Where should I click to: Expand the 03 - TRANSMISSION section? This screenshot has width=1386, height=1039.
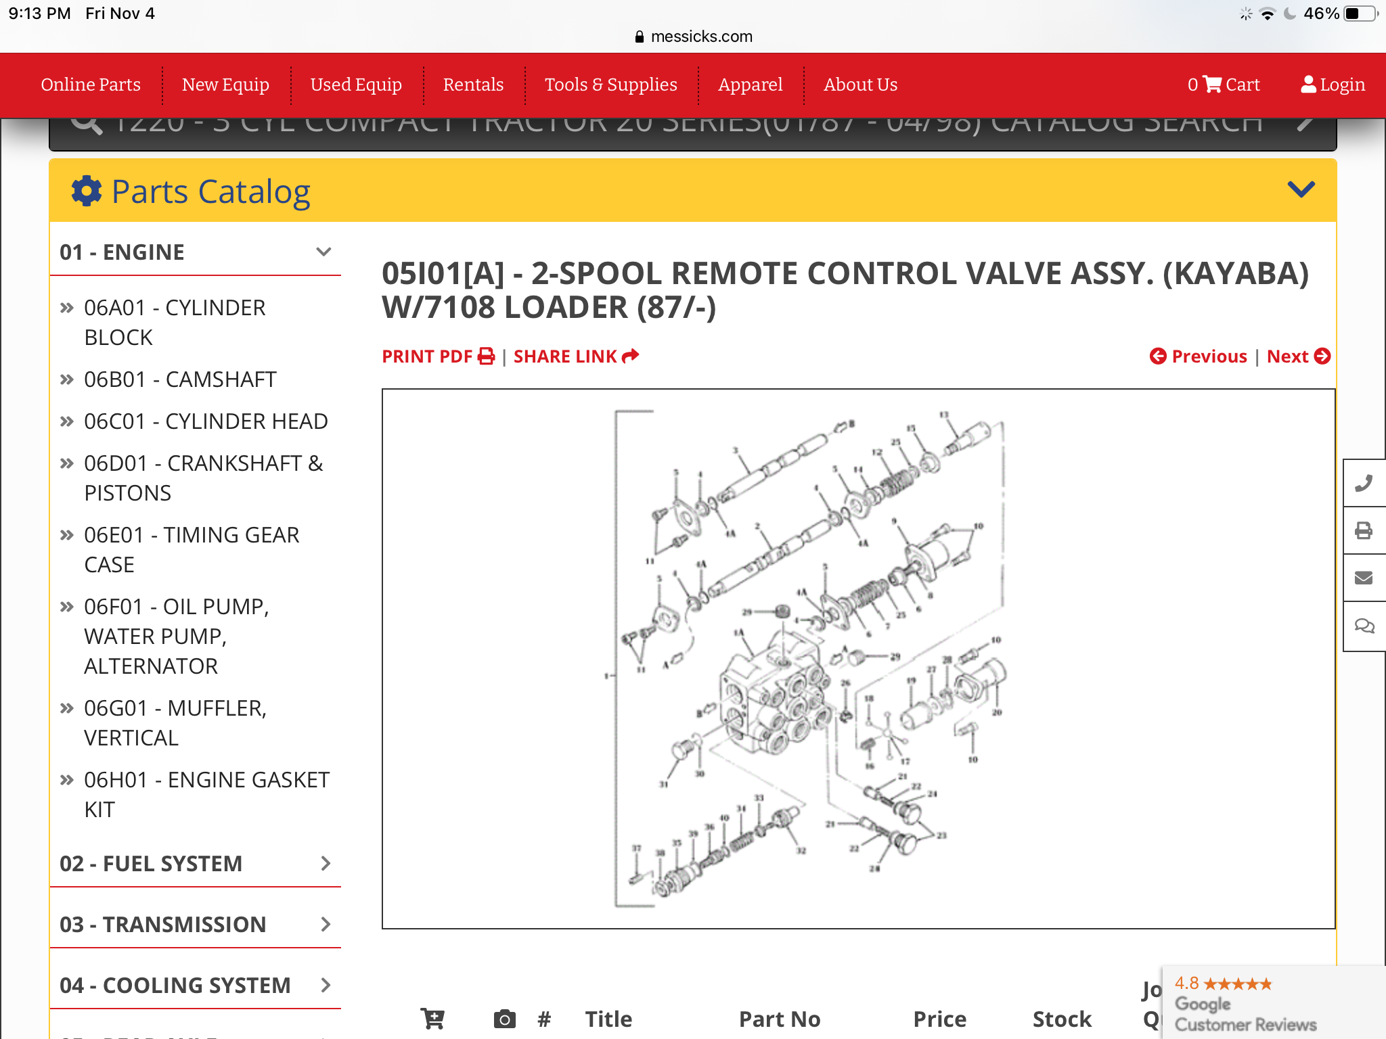click(x=195, y=924)
